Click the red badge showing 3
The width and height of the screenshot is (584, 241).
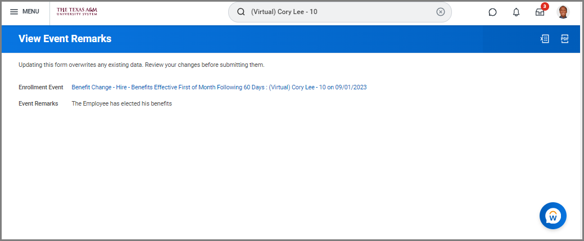click(x=545, y=7)
